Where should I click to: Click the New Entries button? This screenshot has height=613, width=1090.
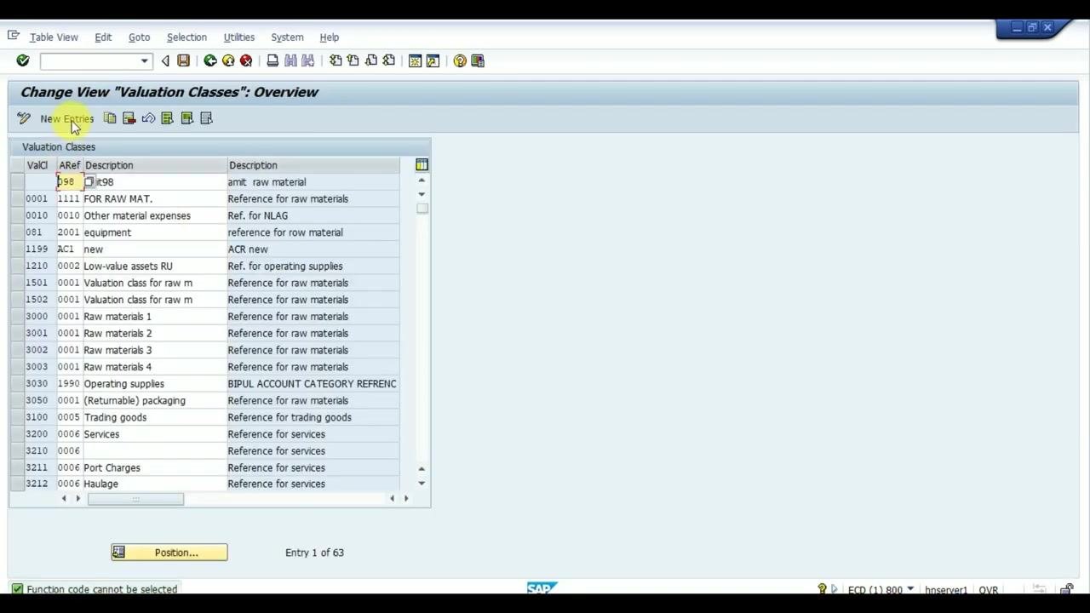[66, 118]
